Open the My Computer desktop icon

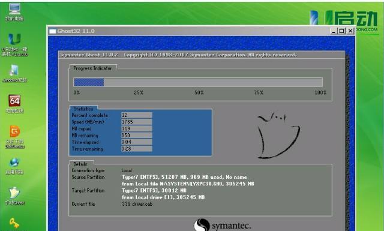(x=14, y=12)
